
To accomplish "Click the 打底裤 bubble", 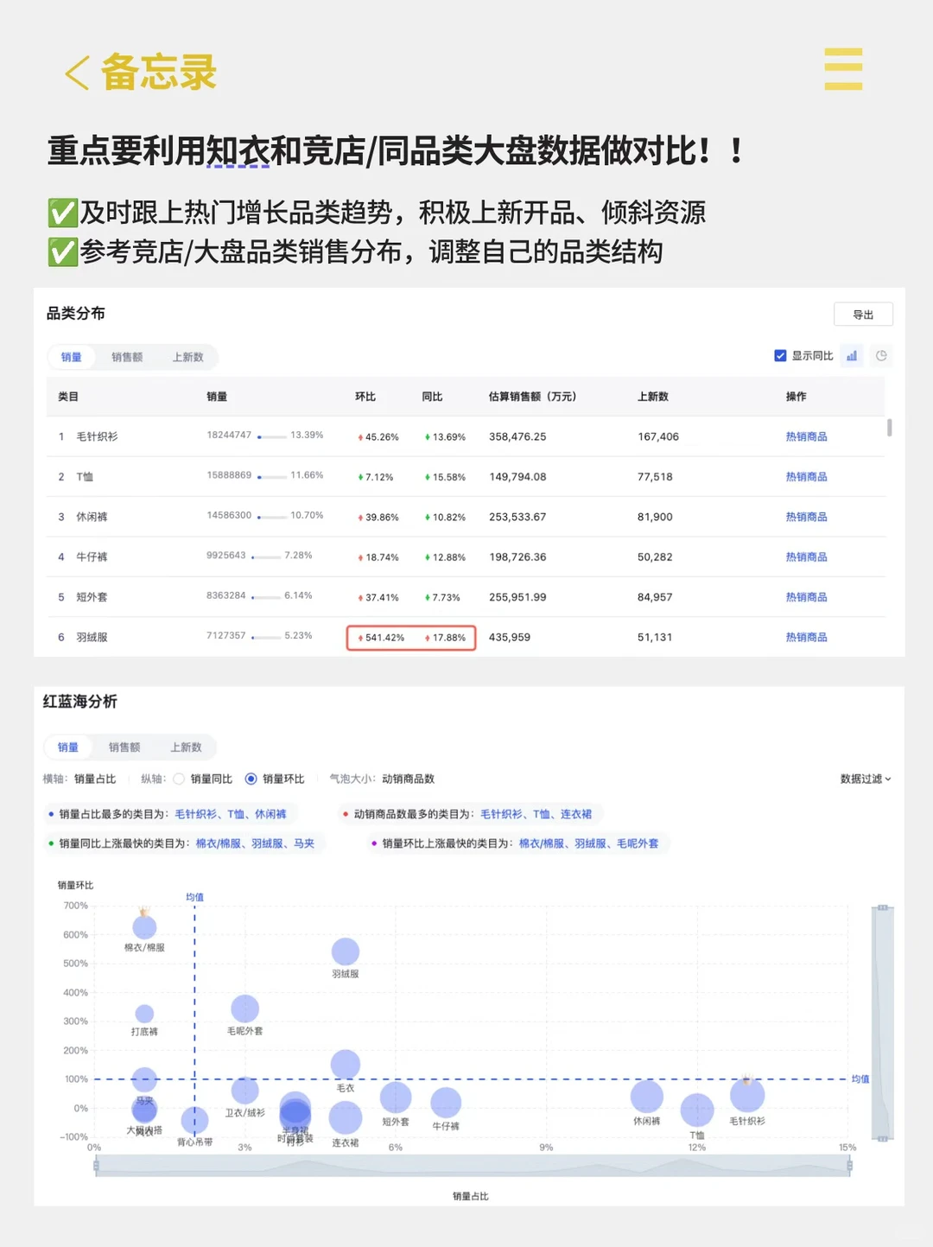I will point(144,1014).
